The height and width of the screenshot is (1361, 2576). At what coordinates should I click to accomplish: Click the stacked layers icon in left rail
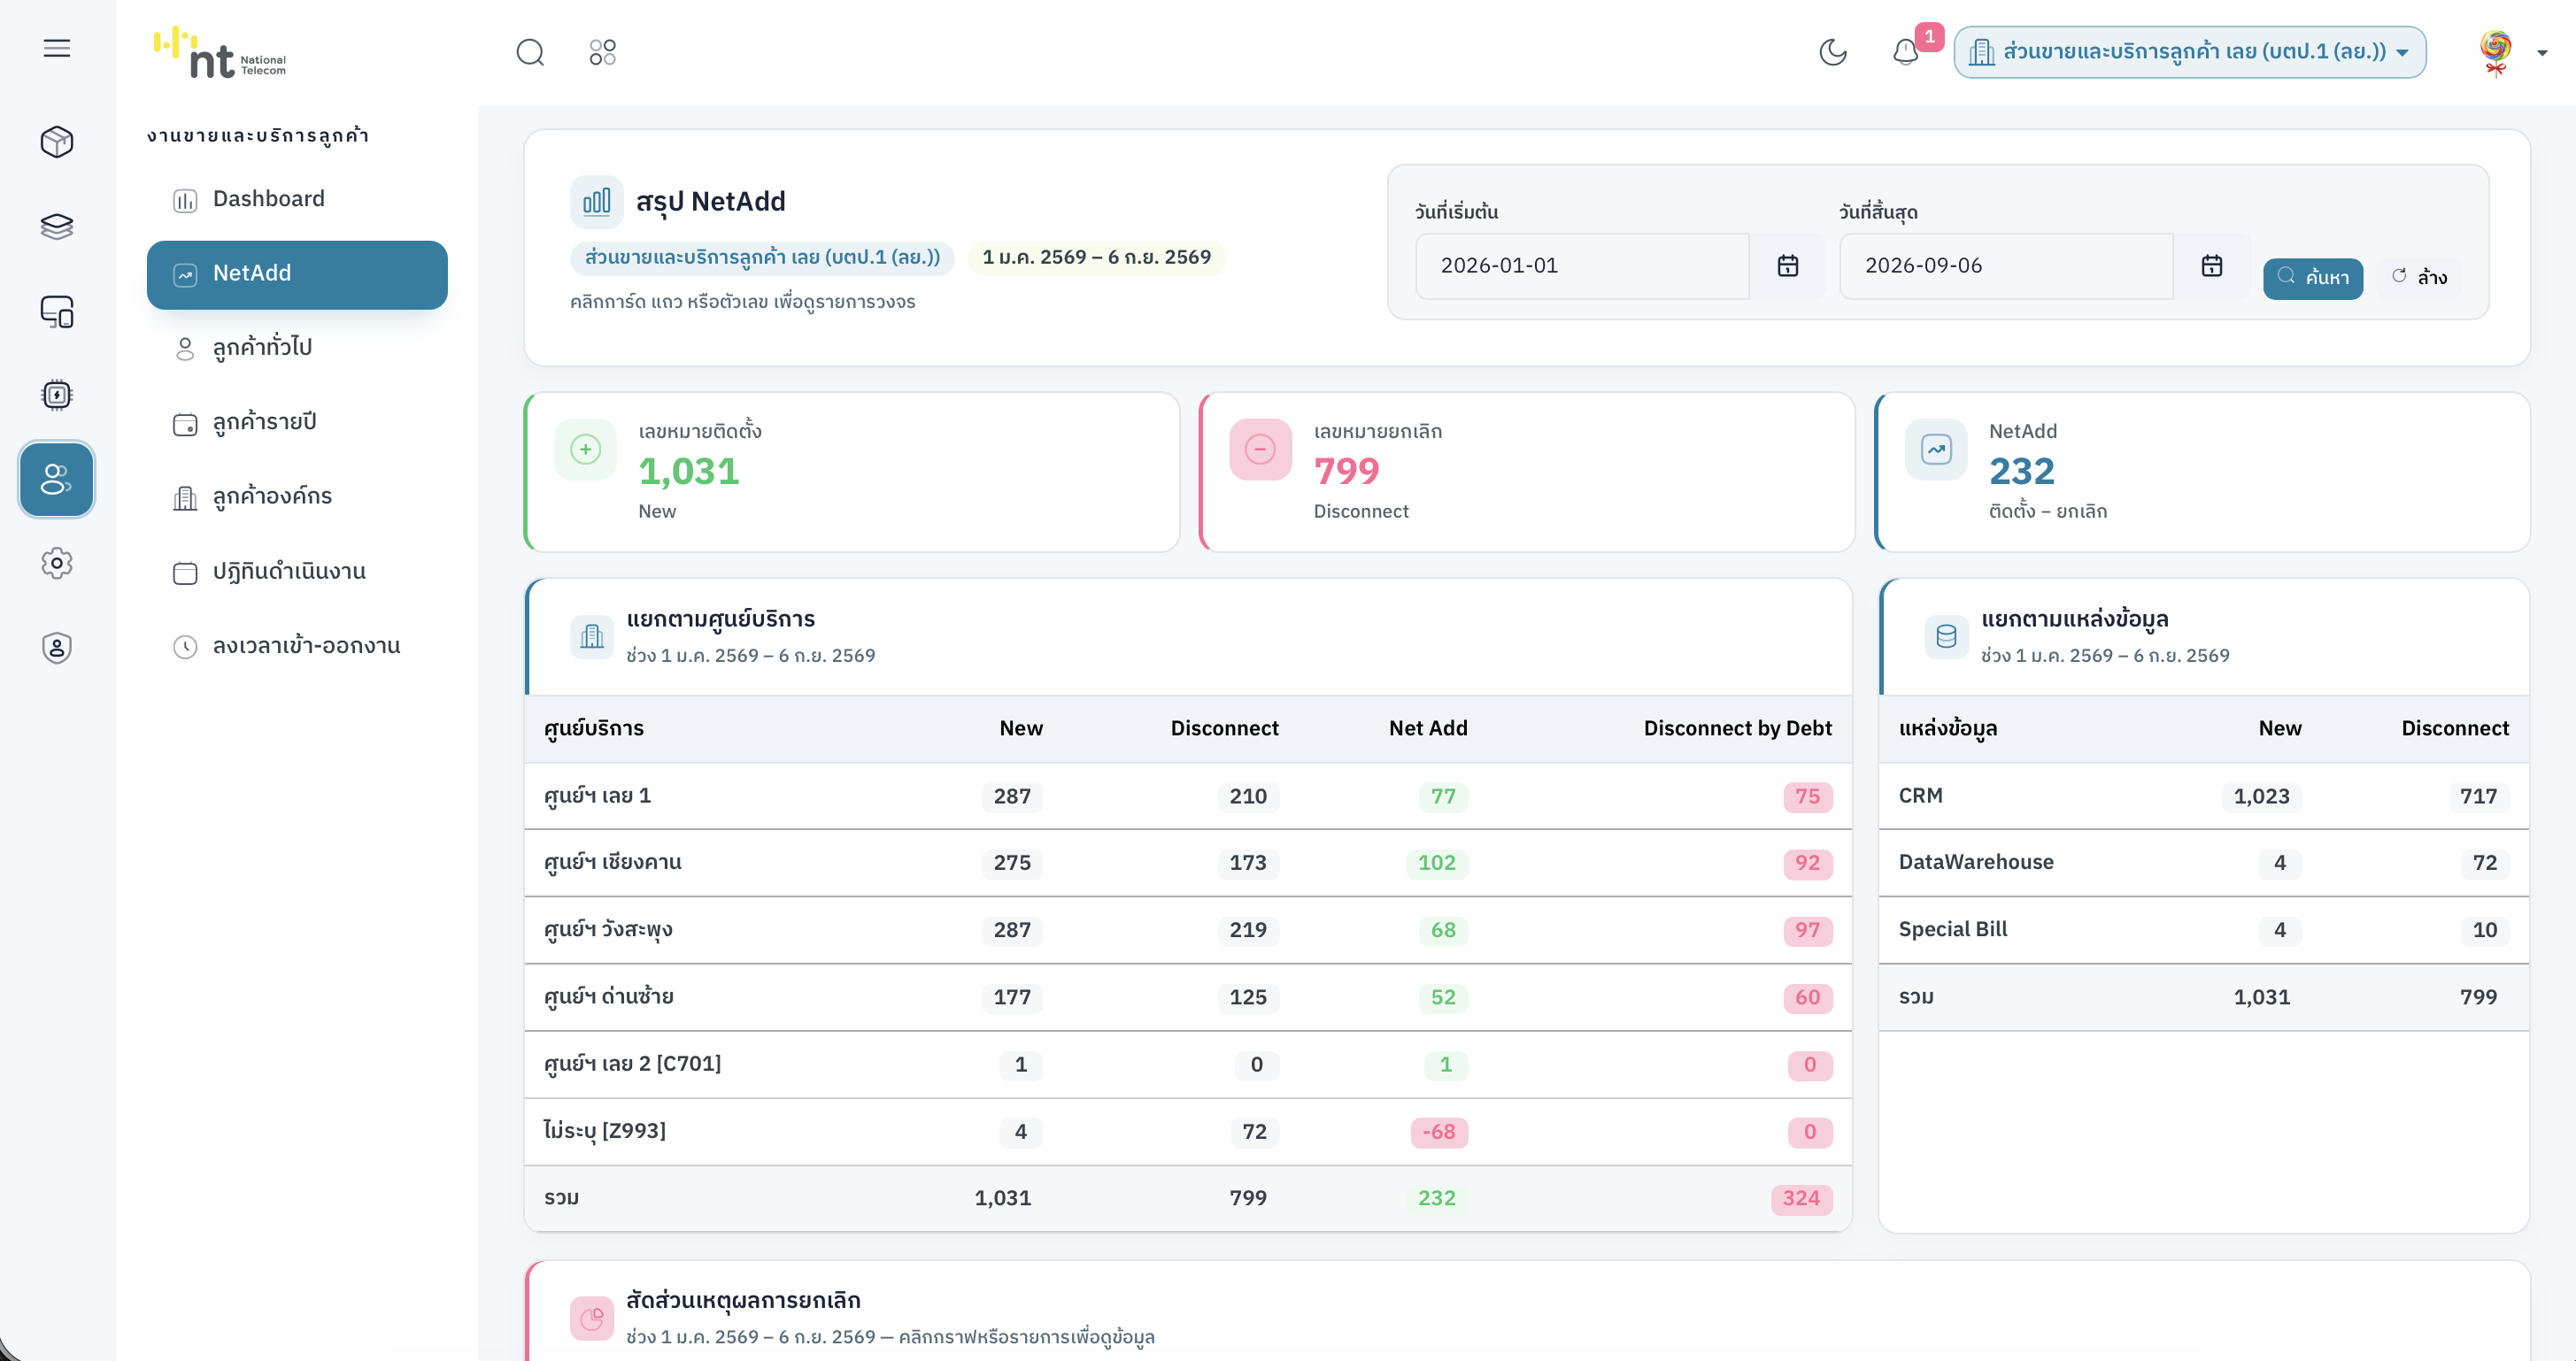(57, 227)
